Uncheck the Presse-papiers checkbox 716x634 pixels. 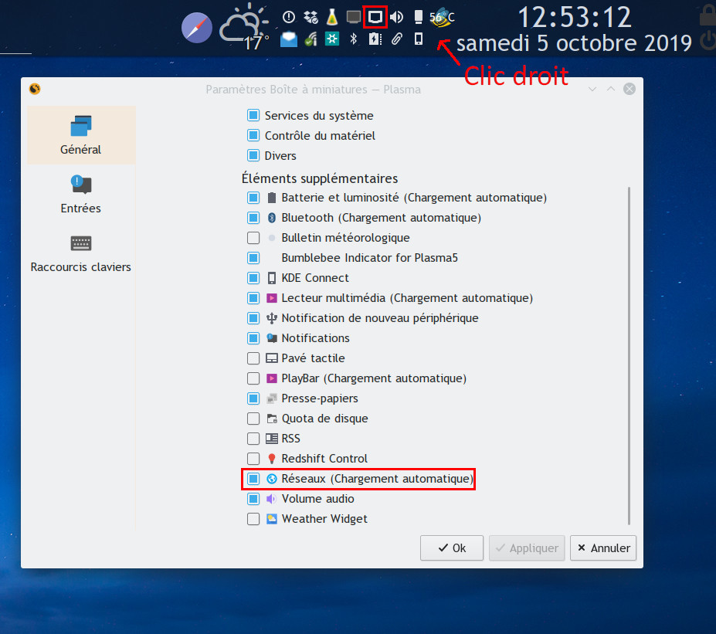[x=253, y=398]
